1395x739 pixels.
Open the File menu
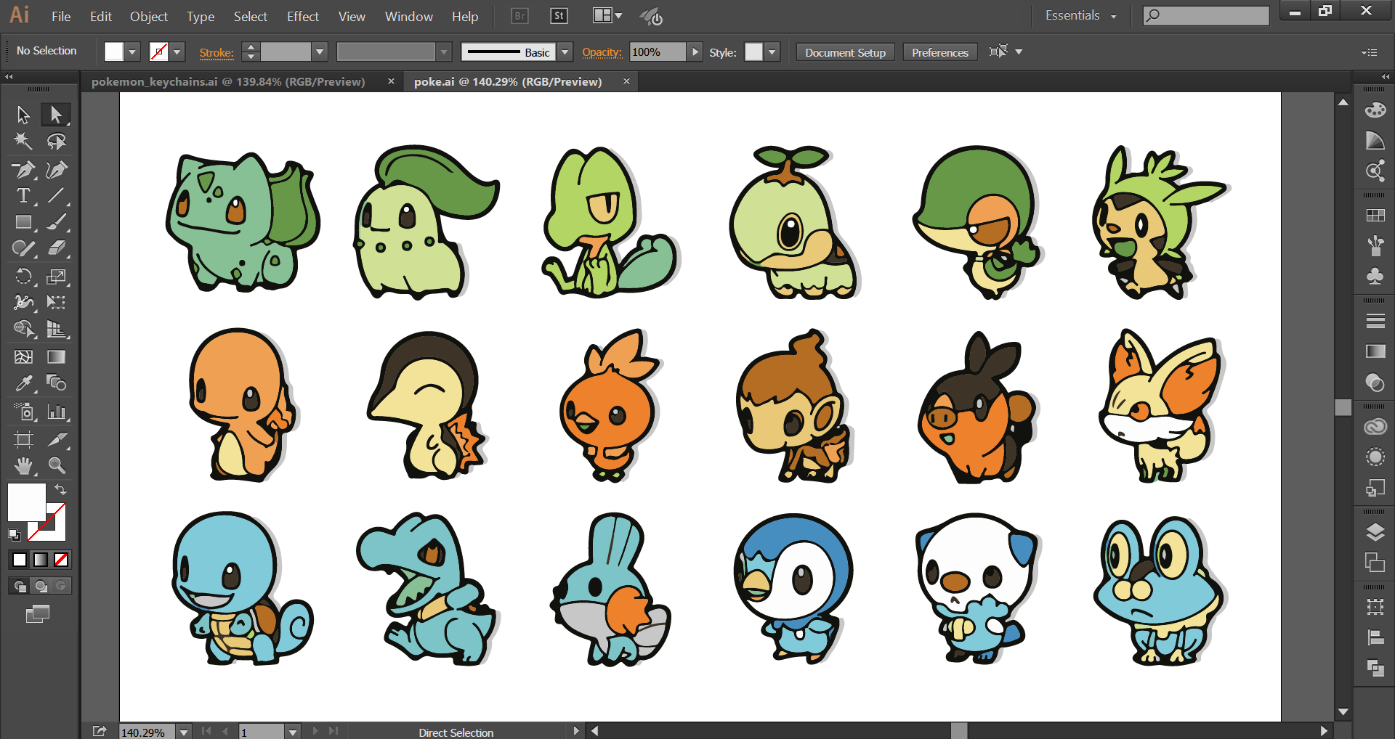click(x=61, y=16)
